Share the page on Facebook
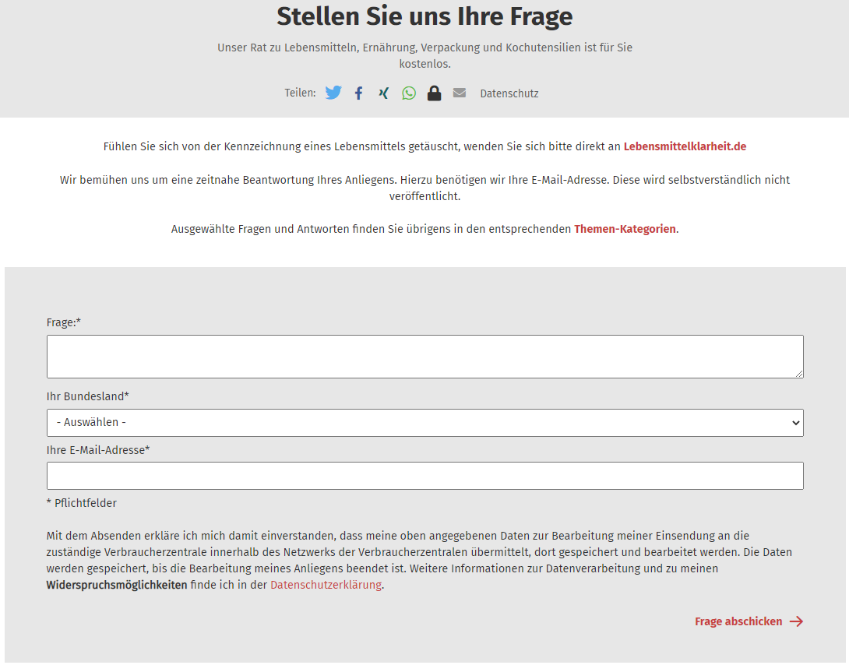This screenshot has width=849, height=665. pos(358,93)
